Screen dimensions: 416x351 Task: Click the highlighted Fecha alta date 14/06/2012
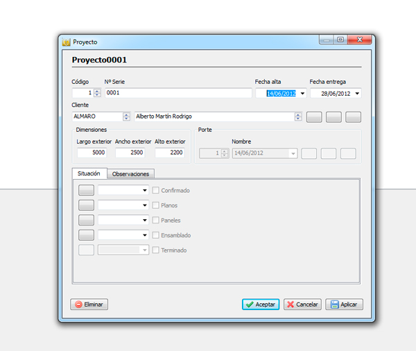(281, 94)
